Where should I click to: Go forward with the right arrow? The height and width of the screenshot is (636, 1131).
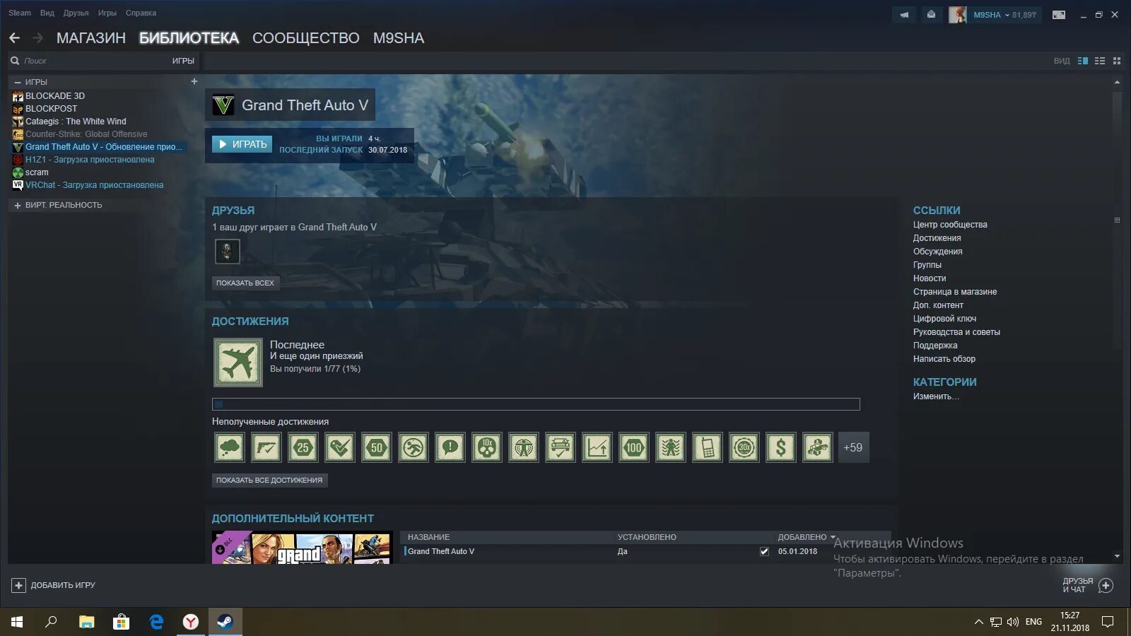(x=38, y=38)
